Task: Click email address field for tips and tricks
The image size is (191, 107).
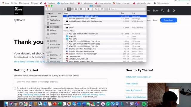Action: (61, 82)
